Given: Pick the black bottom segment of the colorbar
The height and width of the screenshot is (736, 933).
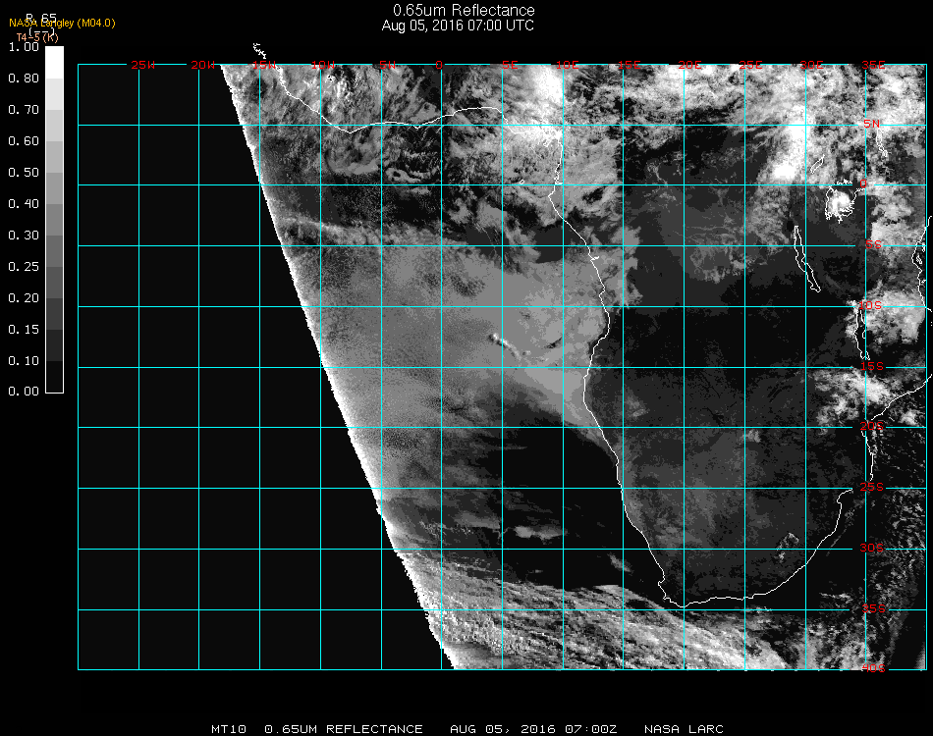Looking at the screenshot, I should click(x=54, y=377).
